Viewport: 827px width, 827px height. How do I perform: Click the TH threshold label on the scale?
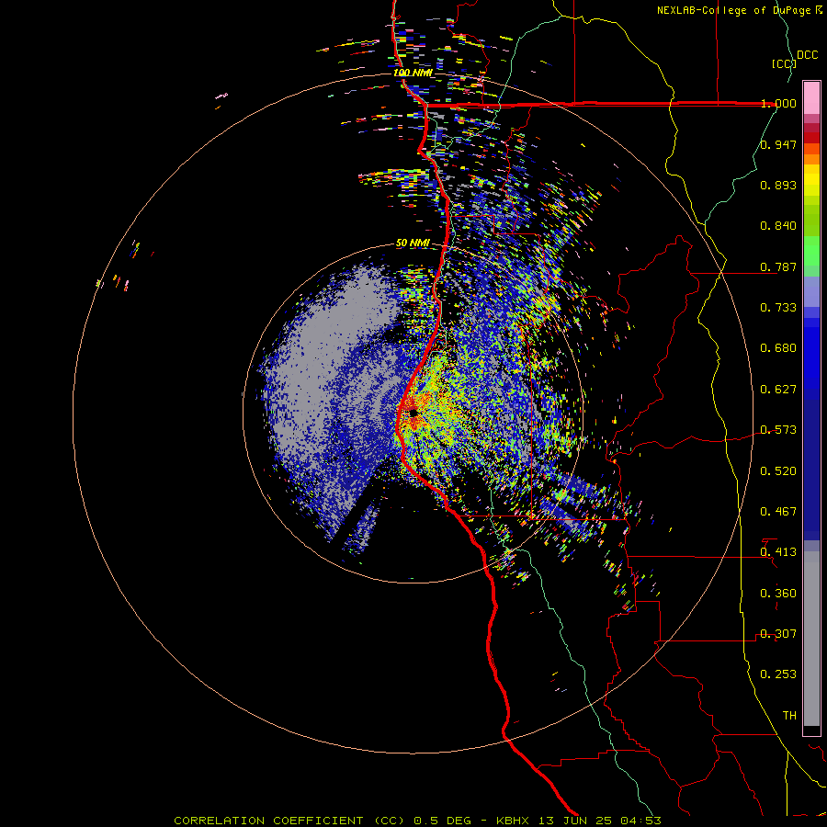[x=789, y=716]
